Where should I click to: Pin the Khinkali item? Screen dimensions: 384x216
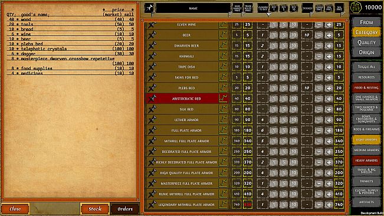[152, 56]
